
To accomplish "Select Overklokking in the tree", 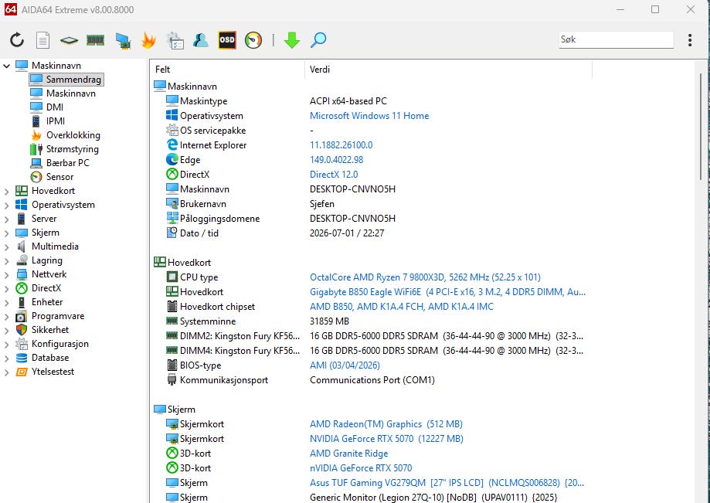I will (73, 135).
